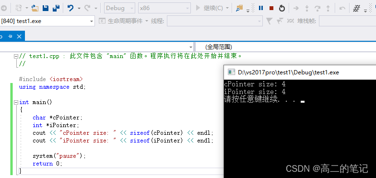376x178 pixels.
Task: Stop debugging with the red square icon
Action: pyautogui.click(x=271, y=8)
